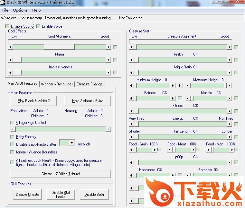This screenshot has height=208, width=245.
Task: Click Disable Both button
Action: click(94, 195)
